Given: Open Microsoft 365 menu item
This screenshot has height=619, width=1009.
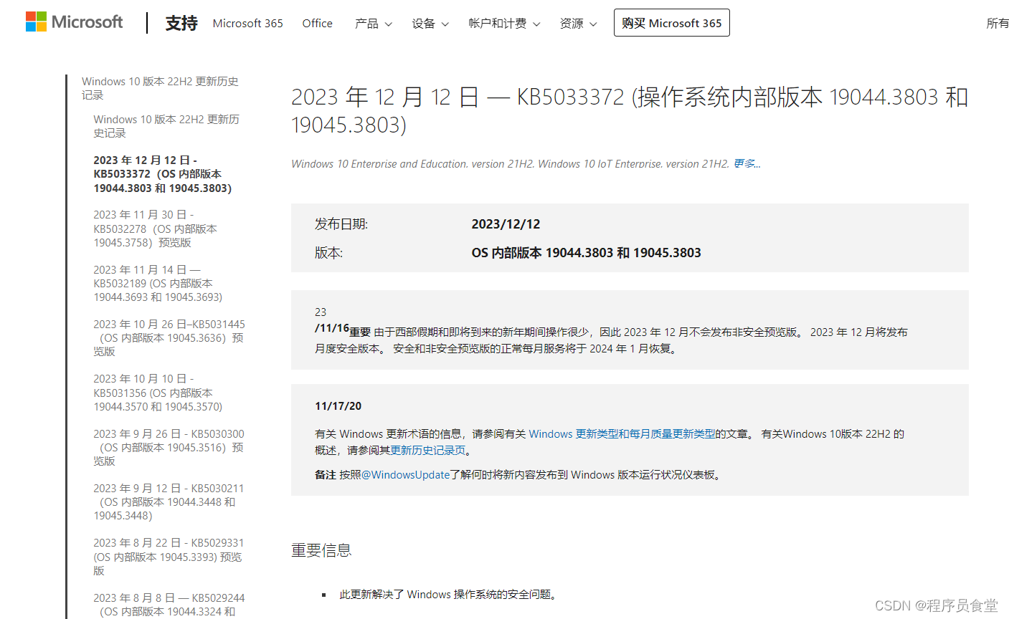Looking at the screenshot, I should (248, 24).
